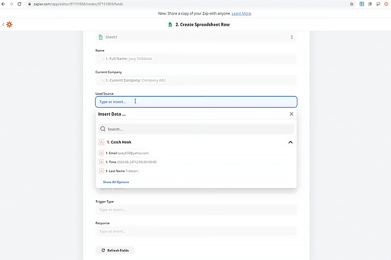Click the Refresh Fields button
The height and width of the screenshot is (260, 391).
pos(115,250)
